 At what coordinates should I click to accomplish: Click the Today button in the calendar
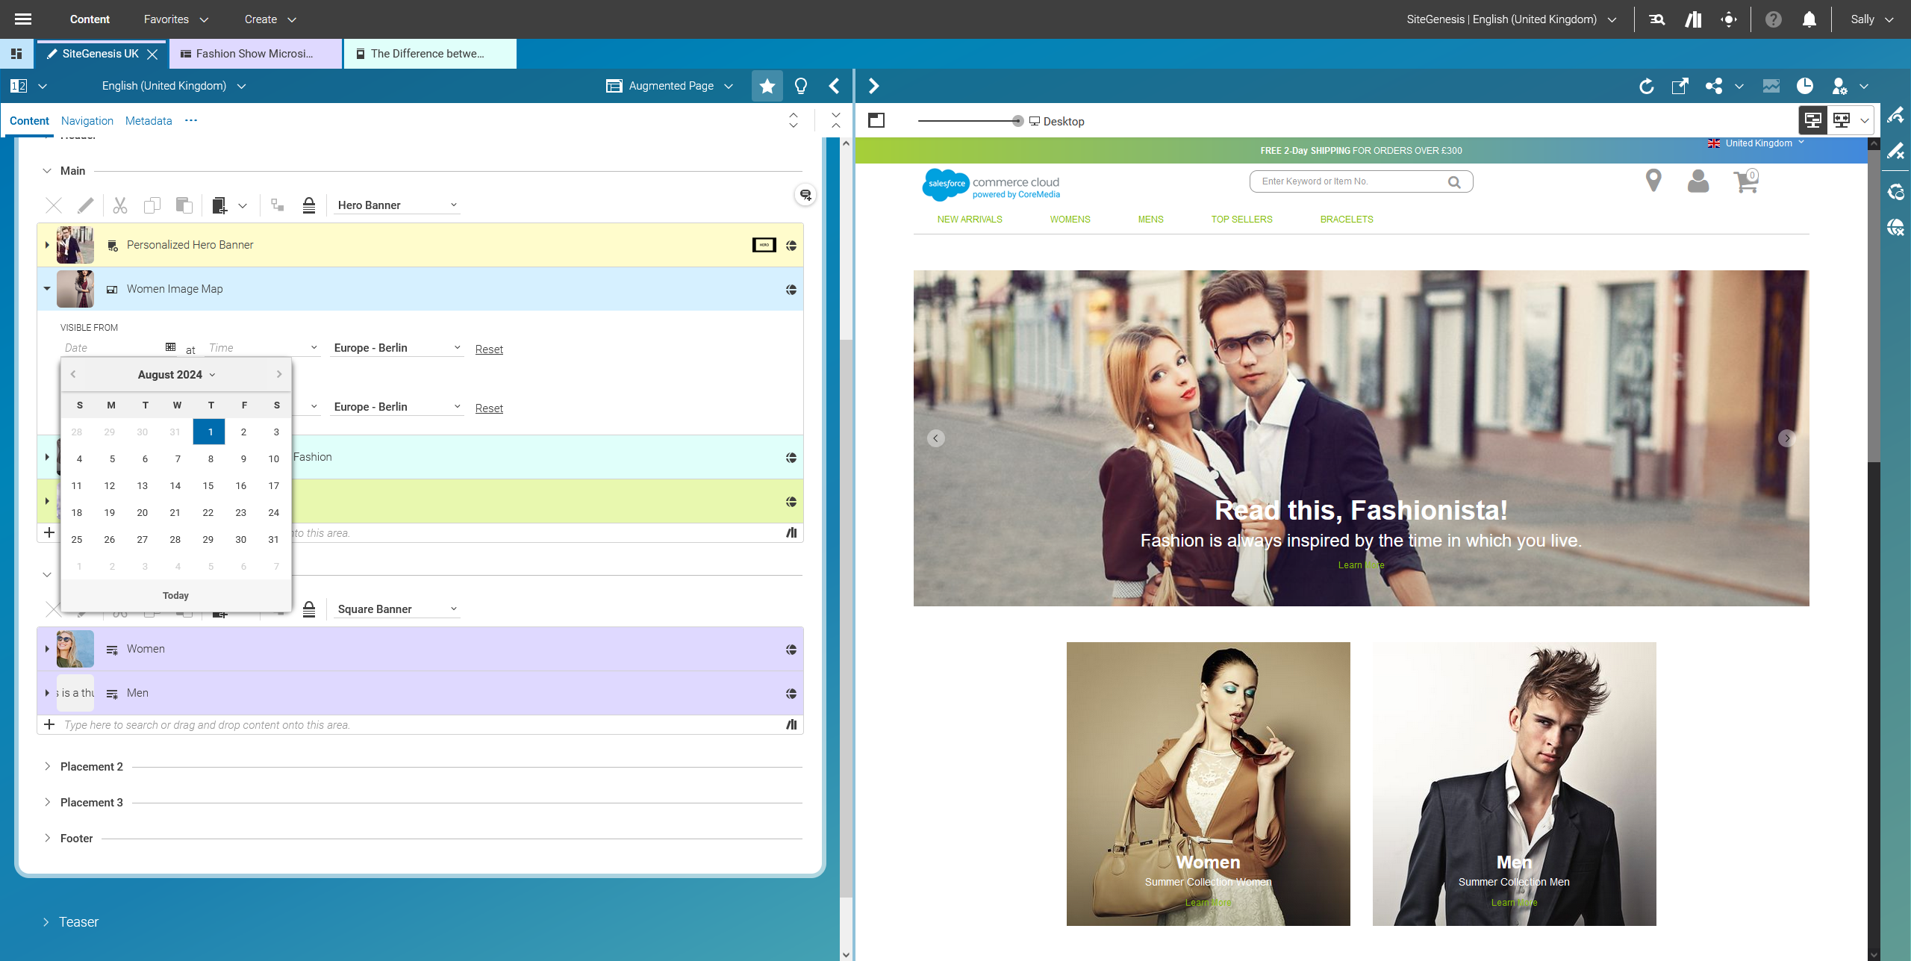pyautogui.click(x=176, y=595)
